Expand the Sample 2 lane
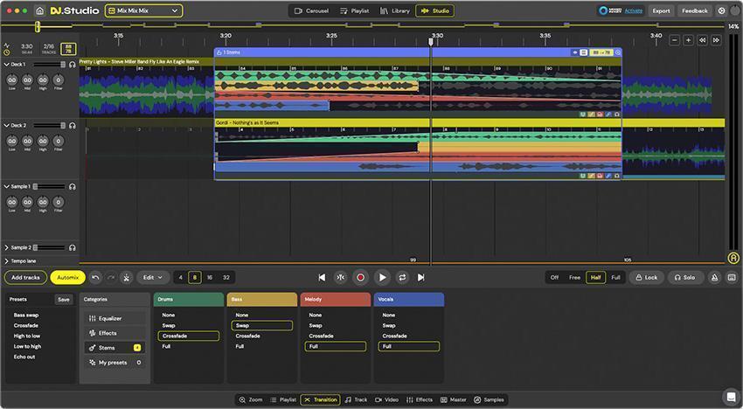The image size is (743, 409). [6, 247]
